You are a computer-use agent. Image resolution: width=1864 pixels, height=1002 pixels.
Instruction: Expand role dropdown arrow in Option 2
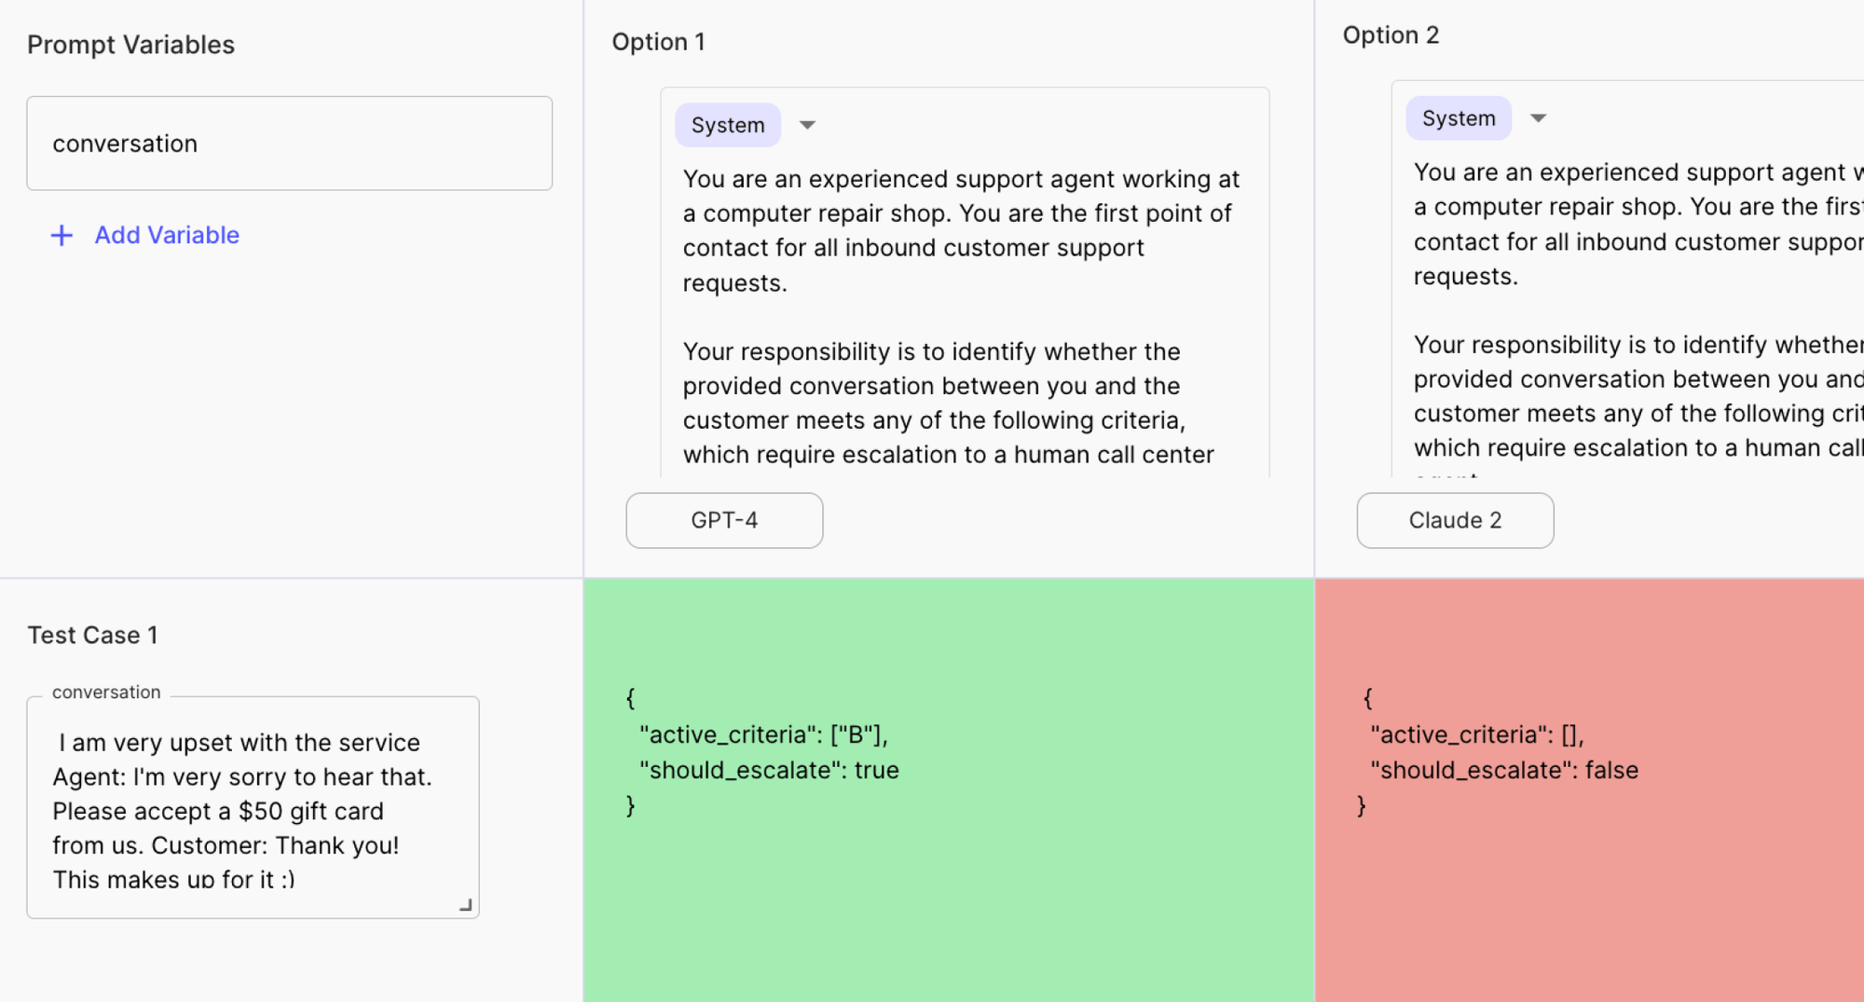tap(1538, 118)
